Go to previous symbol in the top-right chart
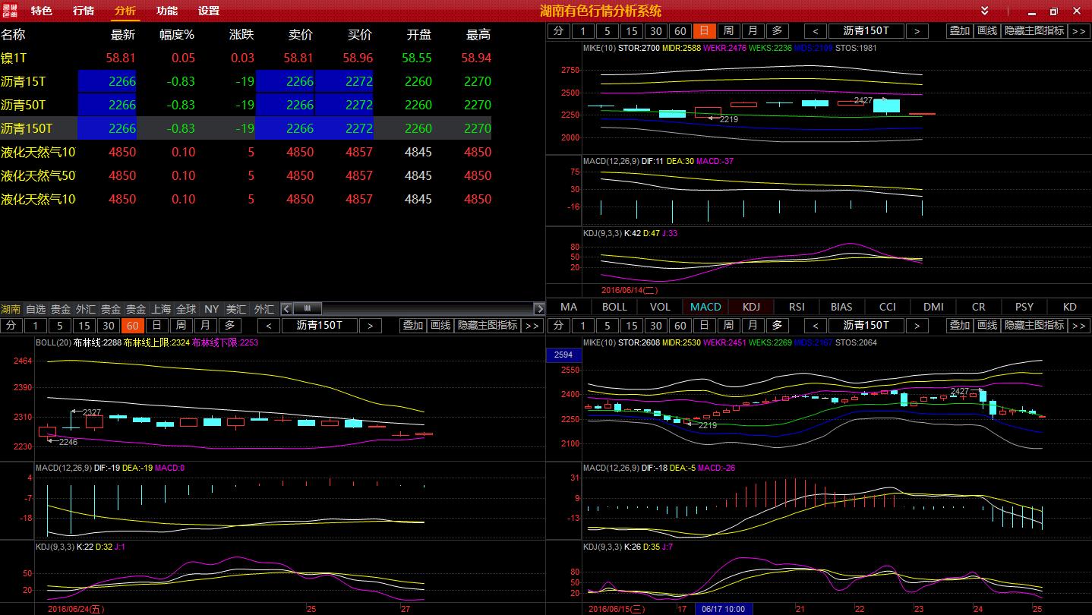1092x615 pixels. point(816,31)
